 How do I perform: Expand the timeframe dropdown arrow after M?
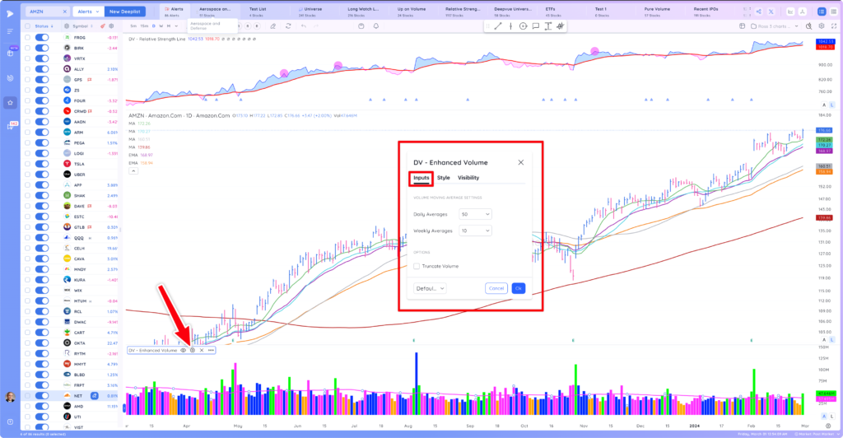(x=176, y=26)
